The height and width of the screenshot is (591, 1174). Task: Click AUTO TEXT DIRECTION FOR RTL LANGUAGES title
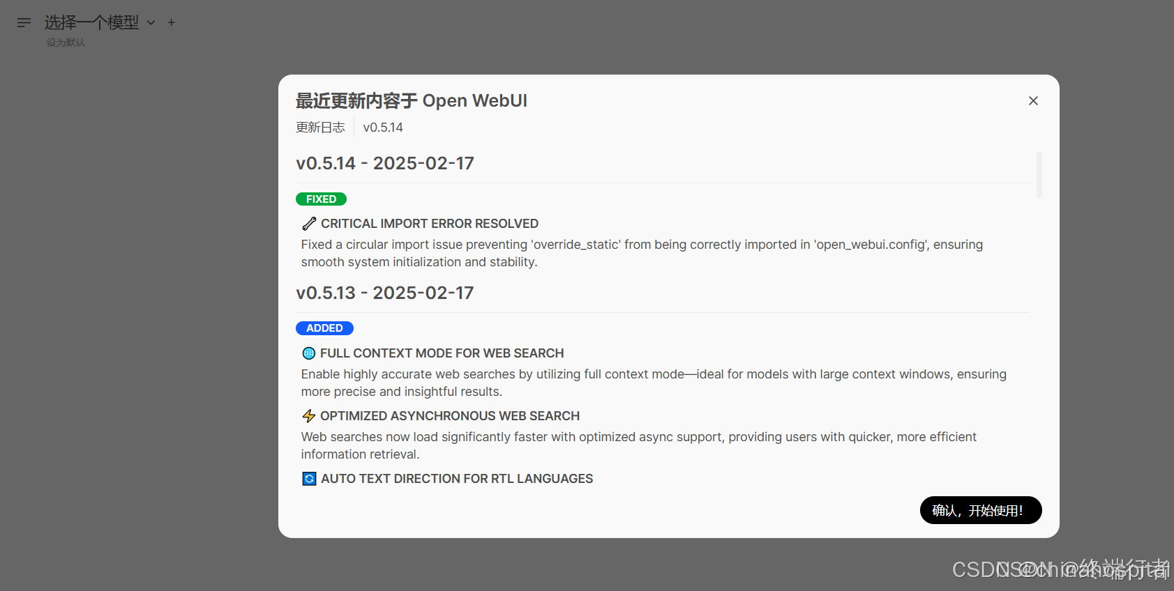457,479
